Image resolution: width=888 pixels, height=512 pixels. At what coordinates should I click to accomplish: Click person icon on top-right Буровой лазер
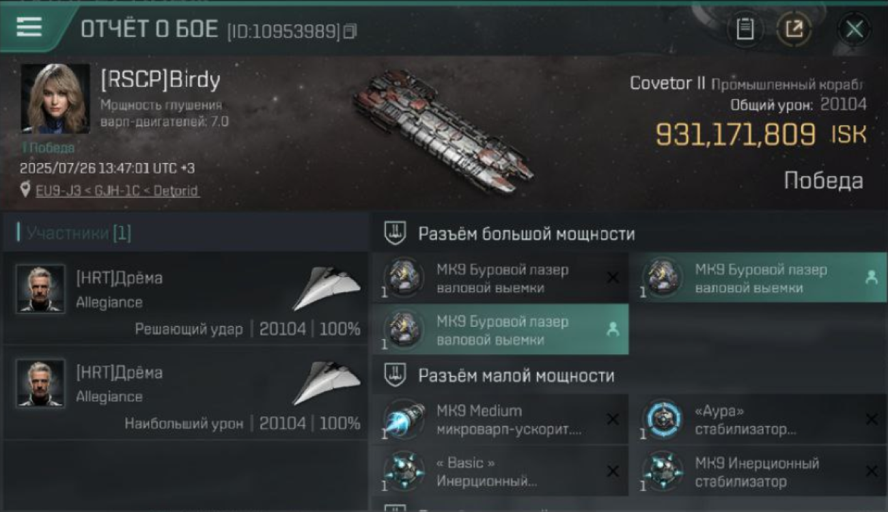point(871,277)
